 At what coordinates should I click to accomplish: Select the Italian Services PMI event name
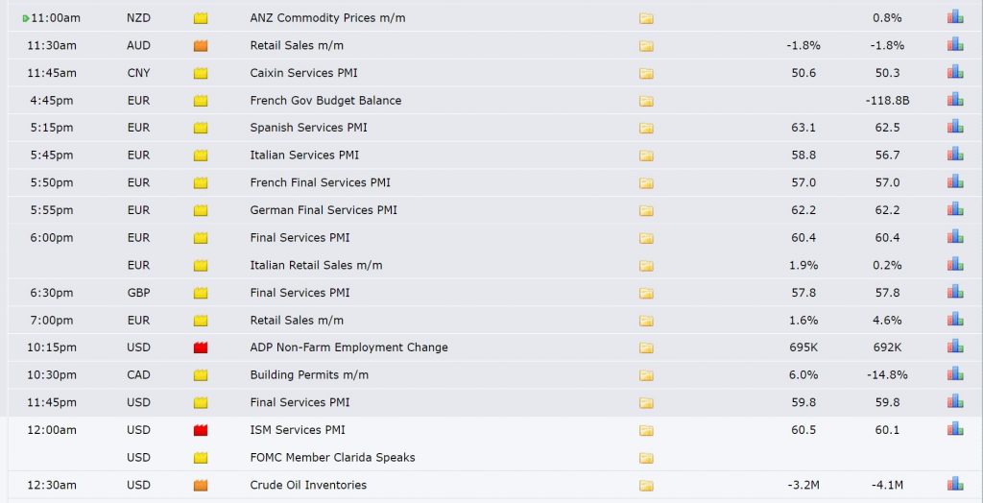[304, 155]
